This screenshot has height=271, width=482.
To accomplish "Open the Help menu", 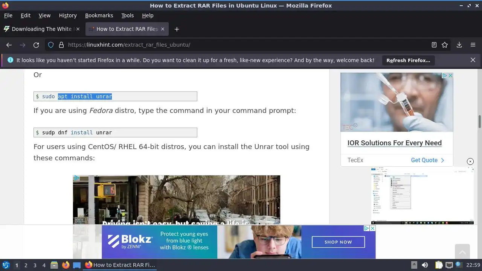I will 148,15.
